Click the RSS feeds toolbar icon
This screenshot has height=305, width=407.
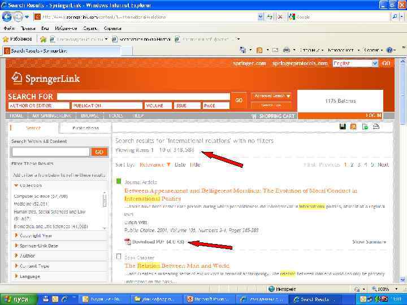click(x=259, y=50)
